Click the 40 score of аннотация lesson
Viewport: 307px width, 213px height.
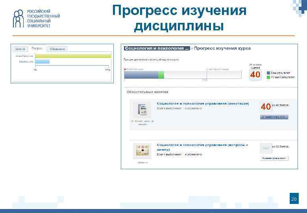click(266, 106)
